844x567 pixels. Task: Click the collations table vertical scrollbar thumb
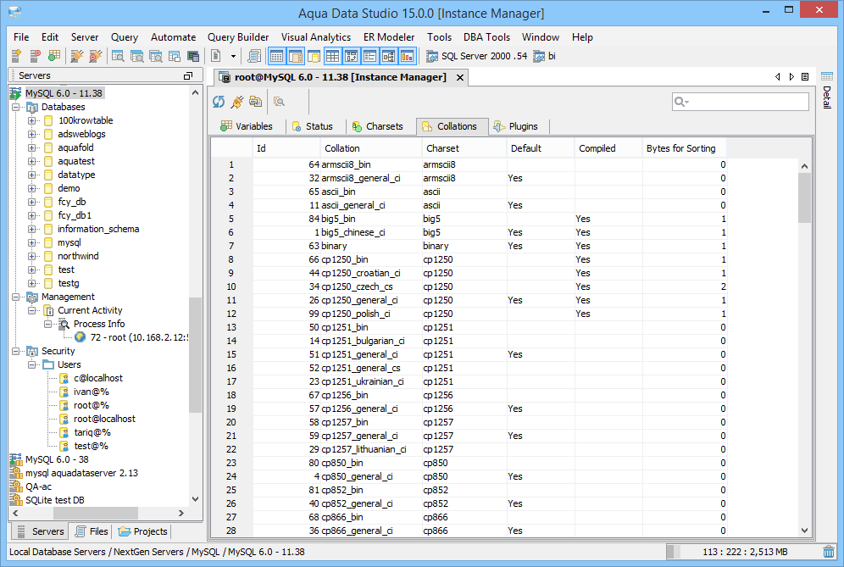[804, 197]
